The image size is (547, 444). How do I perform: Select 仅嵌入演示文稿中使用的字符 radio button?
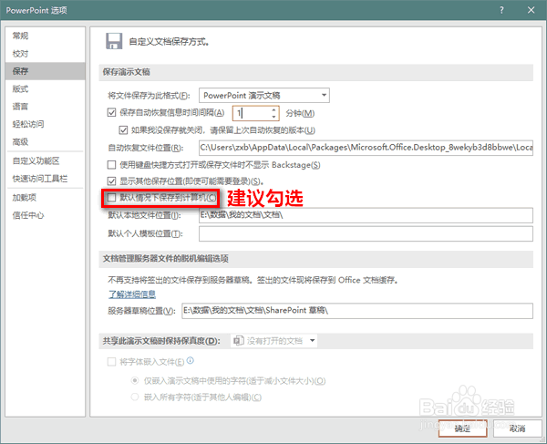(x=135, y=380)
